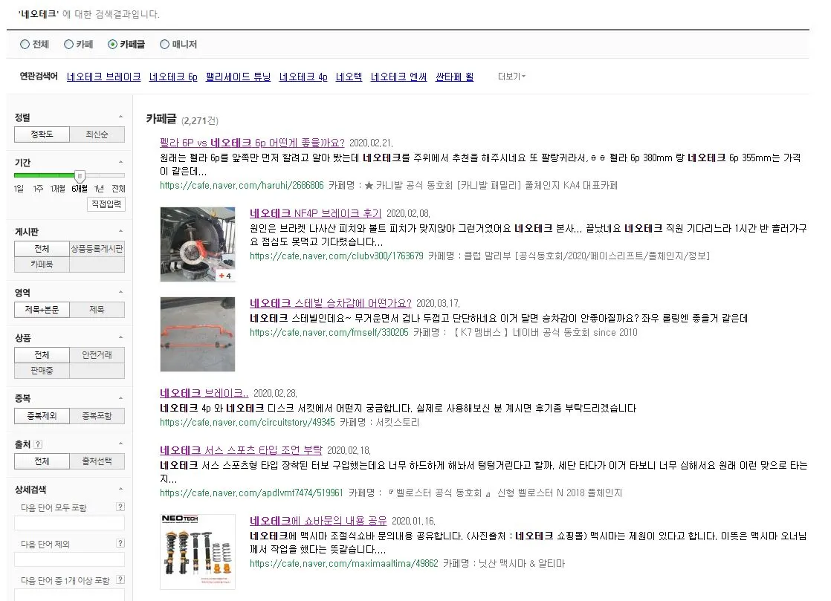This screenshot has height=601, width=831.
Task: Open URL cafe.naver.com/circuitstory/49345
Action: point(248,423)
